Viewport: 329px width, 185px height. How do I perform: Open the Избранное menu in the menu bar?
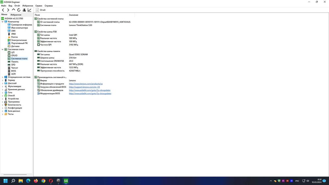(x=28, y=6)
